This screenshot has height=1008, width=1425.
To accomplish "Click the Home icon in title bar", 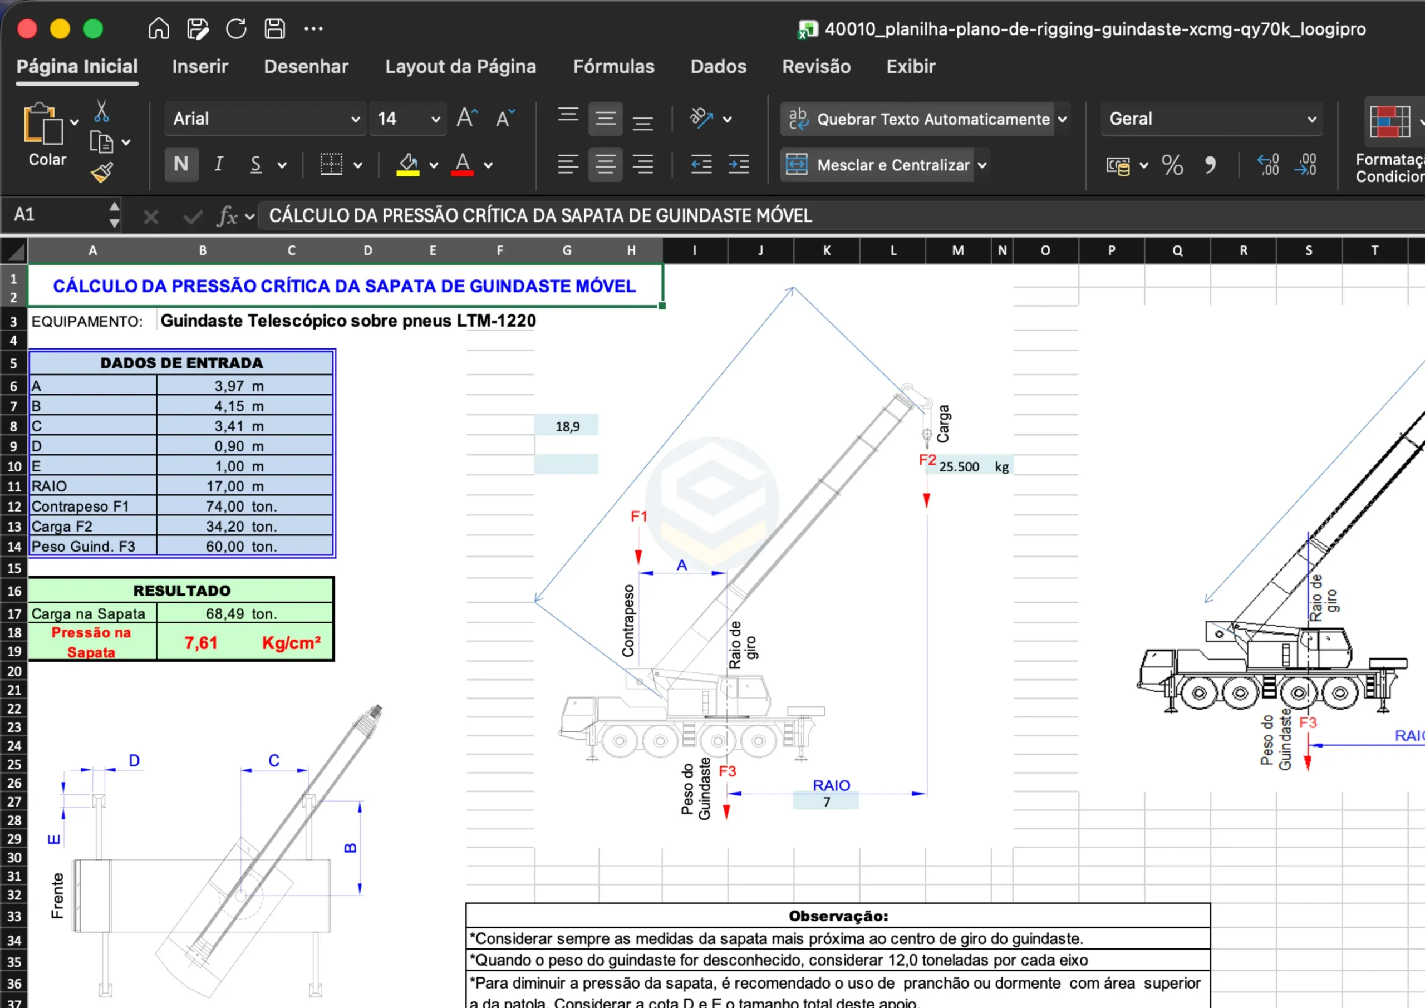I will pos(158,28).
